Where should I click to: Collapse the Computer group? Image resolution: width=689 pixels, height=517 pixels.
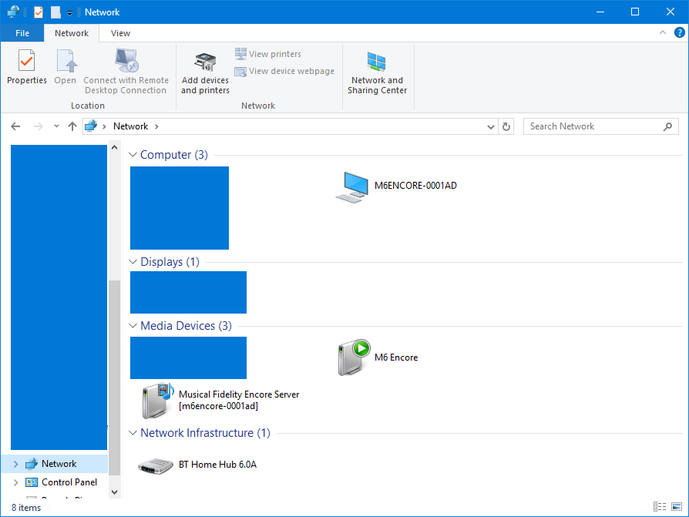pyautogui.click(x=133, y=155)
